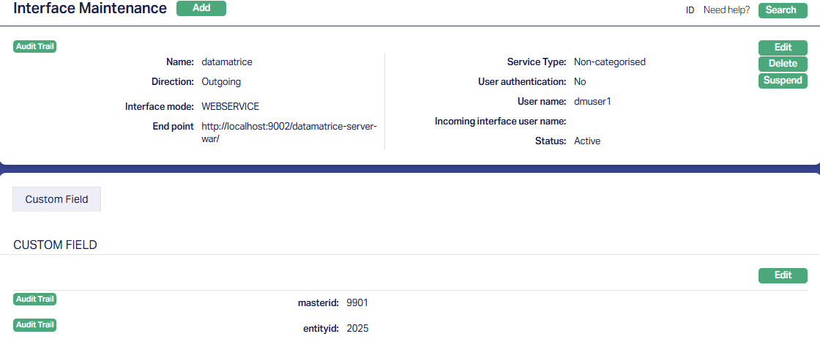Image resolution: width=820 pixels, height=342 pixels.
Task: Open the Need help? link
Action: 726,10
